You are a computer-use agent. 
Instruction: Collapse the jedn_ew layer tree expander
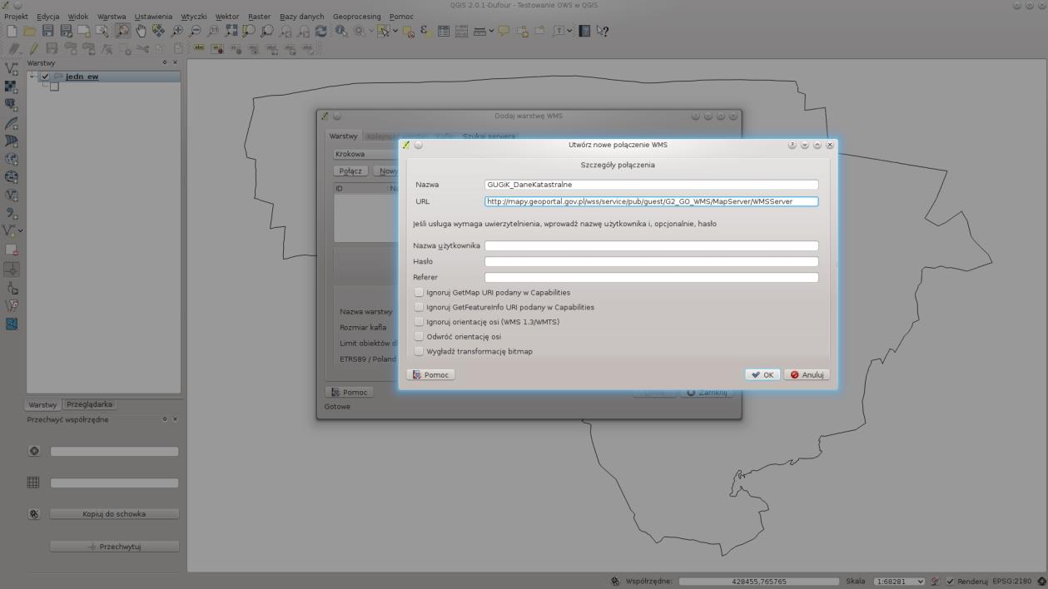[x=32, y=77]
